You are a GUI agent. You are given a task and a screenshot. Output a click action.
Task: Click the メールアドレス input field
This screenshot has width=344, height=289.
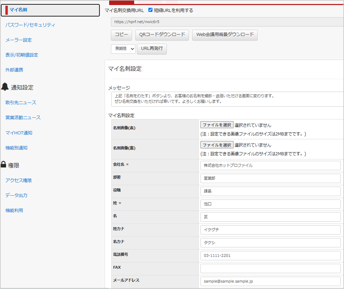(x=270, y=281)
